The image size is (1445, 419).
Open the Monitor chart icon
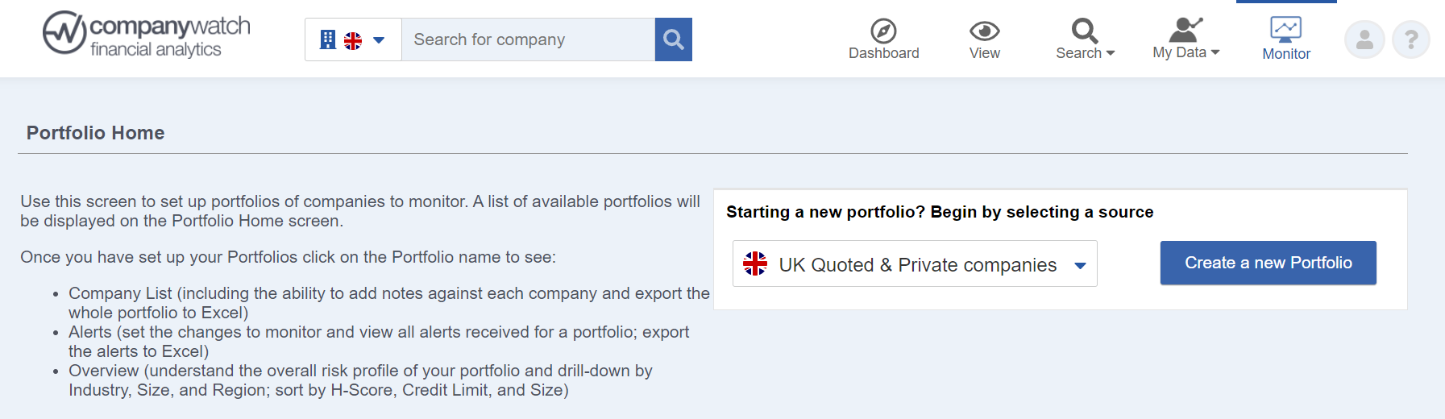[x=1285, y=29]
